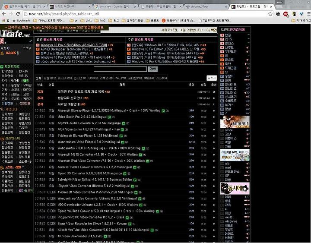Open the 'os' bookmark folder
Viewport: 311px width, 243px height.
[74, 20]
